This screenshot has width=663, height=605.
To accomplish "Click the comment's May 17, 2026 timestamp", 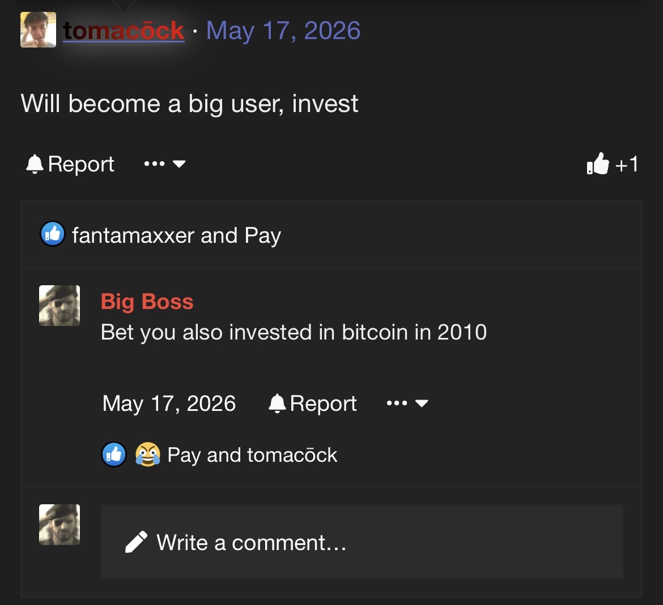I will pyautogui.click(x=169, y=403).
